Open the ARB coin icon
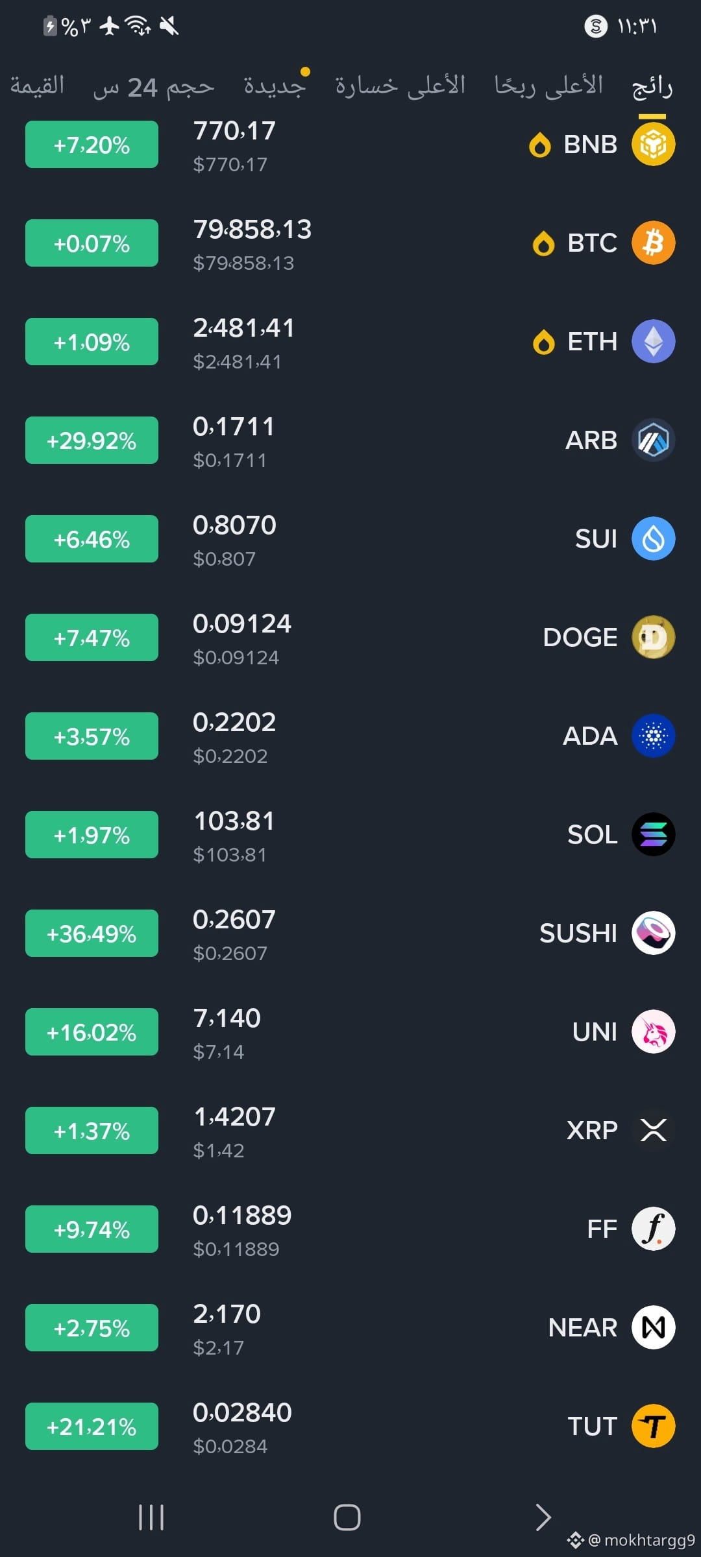701x1557 pixels. tap(654, 440)
